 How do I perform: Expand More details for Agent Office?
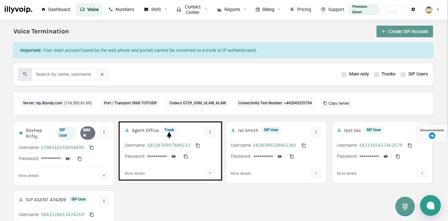tap(210, 173)
